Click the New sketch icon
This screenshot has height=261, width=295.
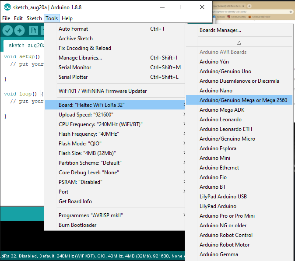(33, 30)
